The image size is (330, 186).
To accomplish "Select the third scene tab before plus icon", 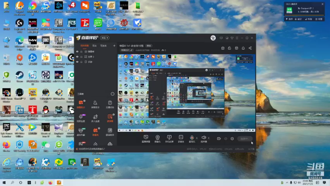I will tap(104, 45).
